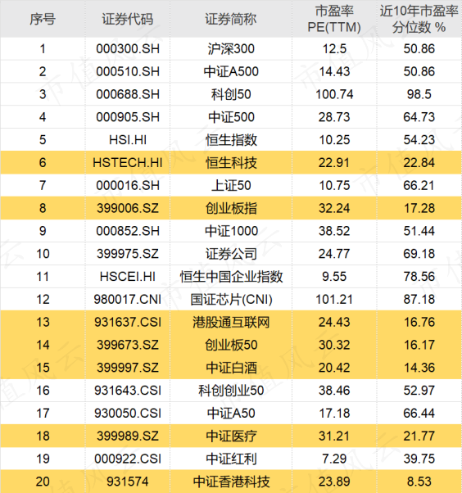Select the 市盈率 PE(TTM) column header
Viewport: 462px width, 493px height.
[x=334, y=19]
